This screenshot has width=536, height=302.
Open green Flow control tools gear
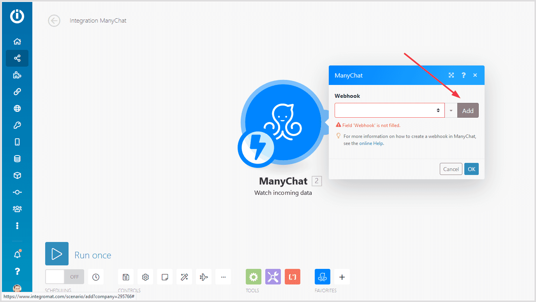tap(254, 277)
